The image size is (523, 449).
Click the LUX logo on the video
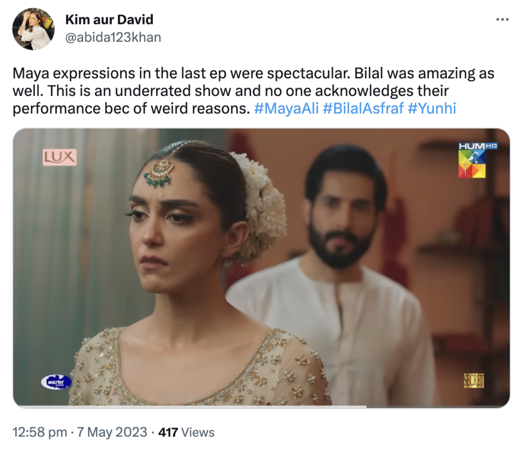click(x=59, y=157)
